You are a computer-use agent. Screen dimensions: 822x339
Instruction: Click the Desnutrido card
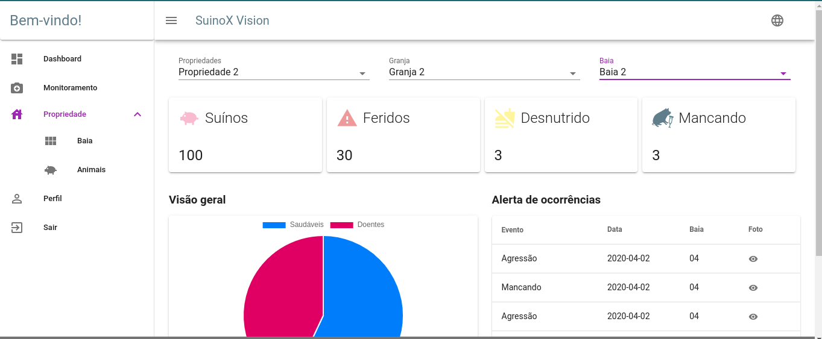[561, 135]
